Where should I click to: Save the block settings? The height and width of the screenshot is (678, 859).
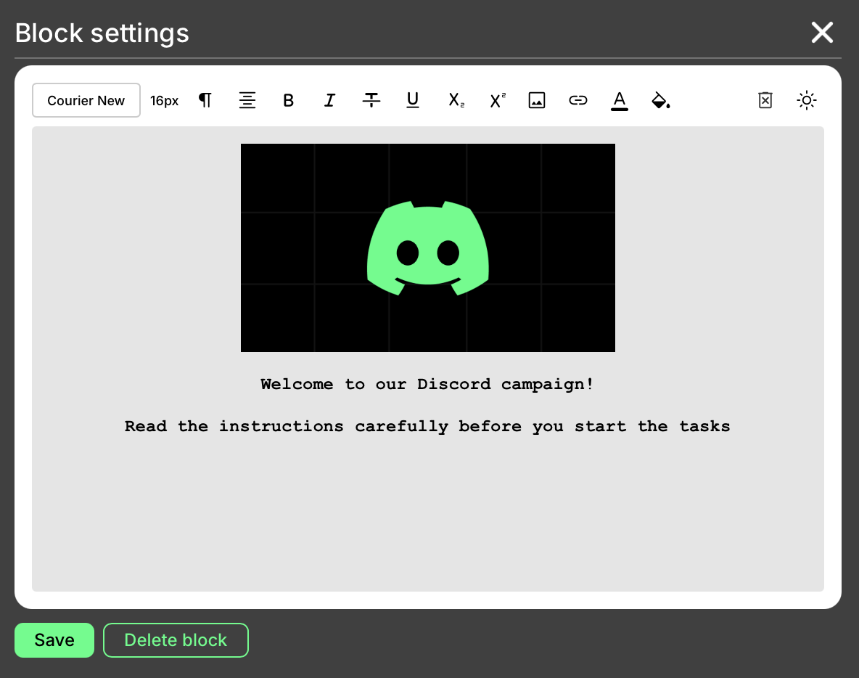click(x=54, y=640)
